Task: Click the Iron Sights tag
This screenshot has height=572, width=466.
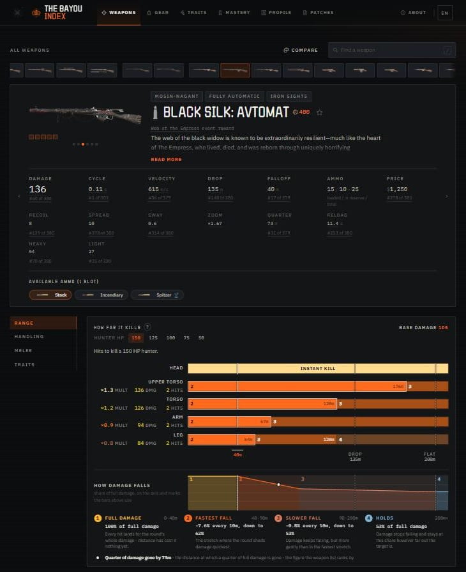Action: [x=289, y=97]
